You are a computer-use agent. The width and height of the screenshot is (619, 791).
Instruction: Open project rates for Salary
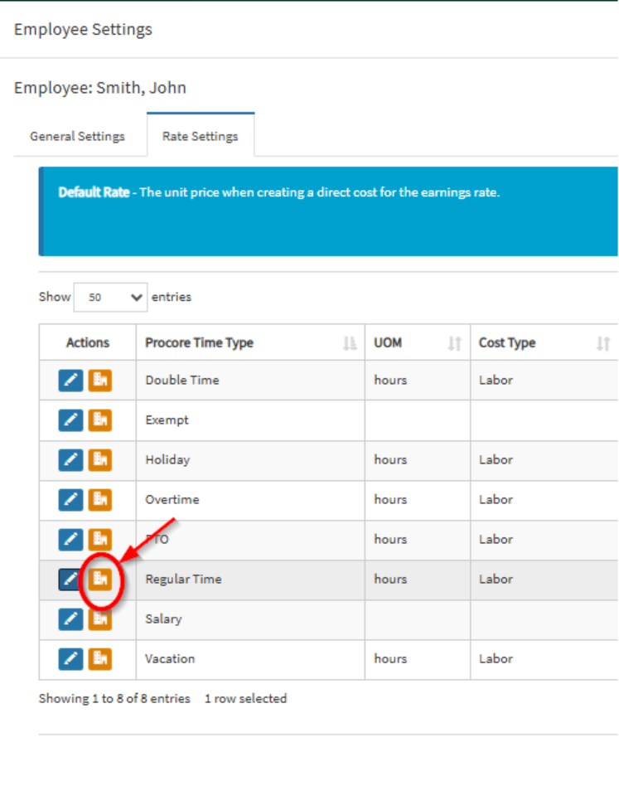pyautogui.click(x=99, y=619)
